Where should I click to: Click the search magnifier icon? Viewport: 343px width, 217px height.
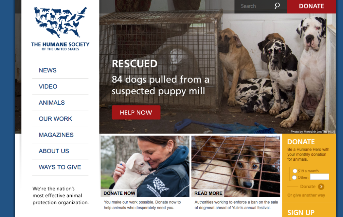coord(277,6)
